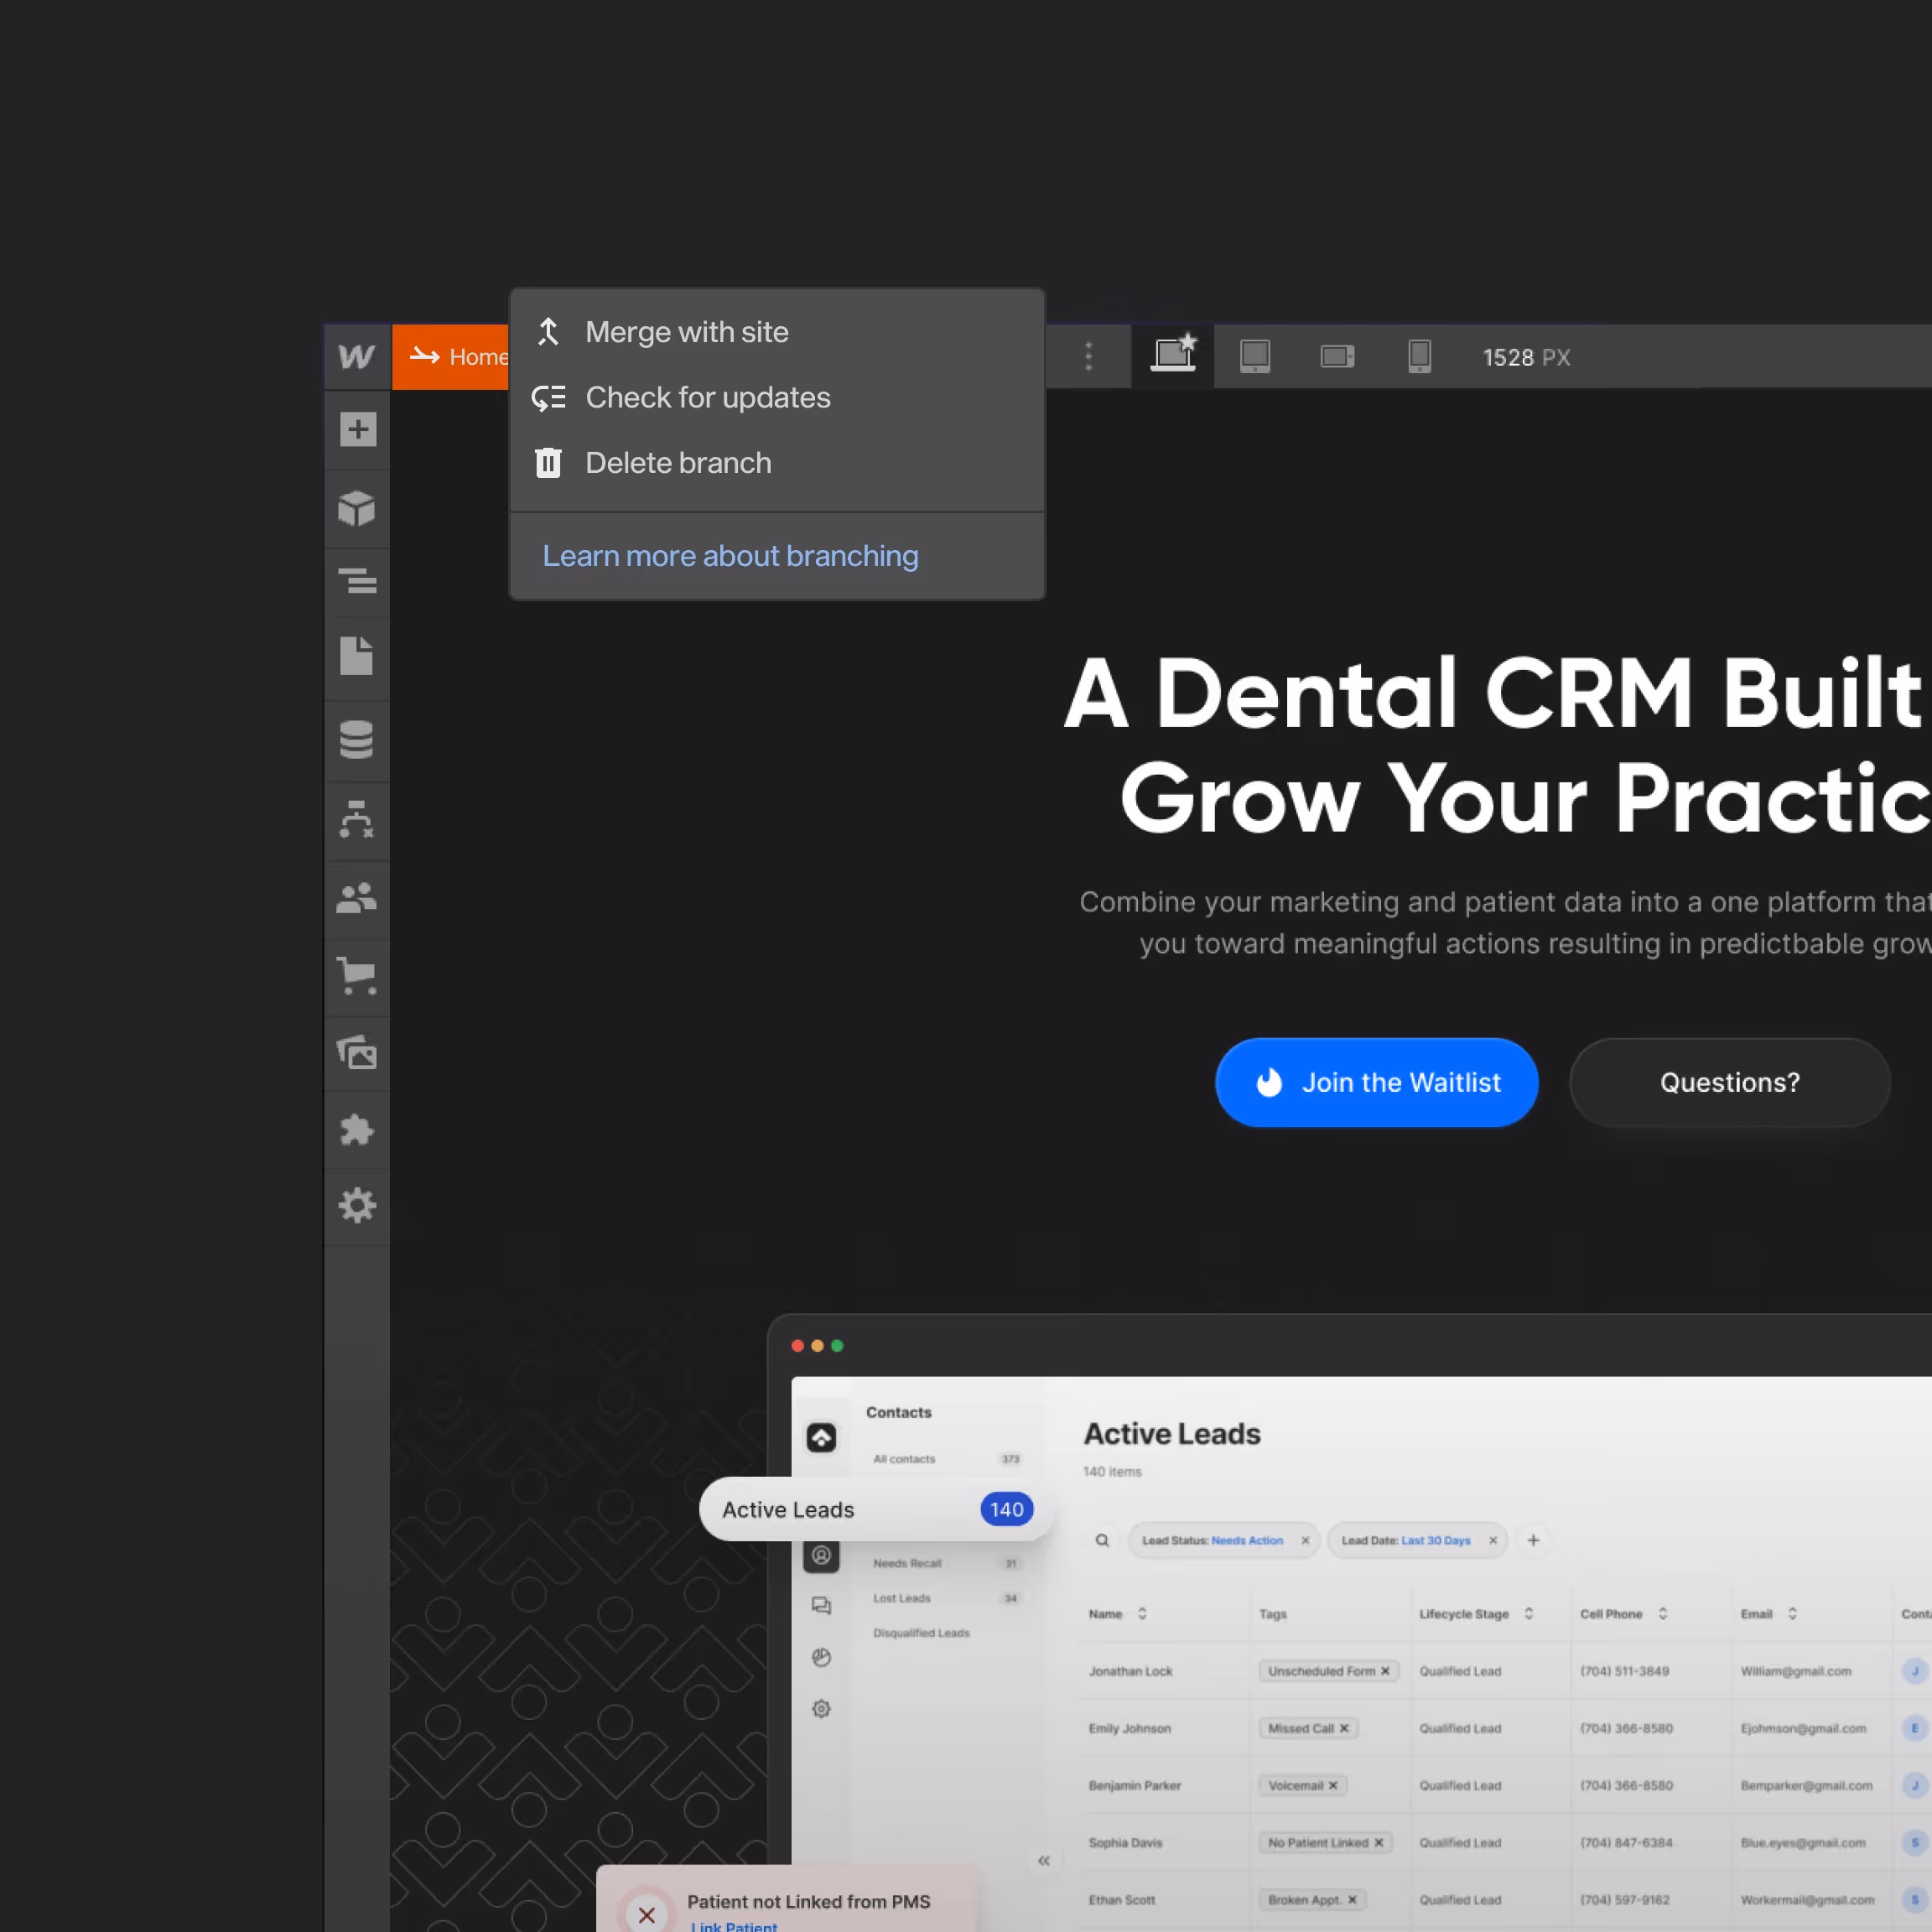Open the Apps puzzle piece panel

click(357, 1130)
